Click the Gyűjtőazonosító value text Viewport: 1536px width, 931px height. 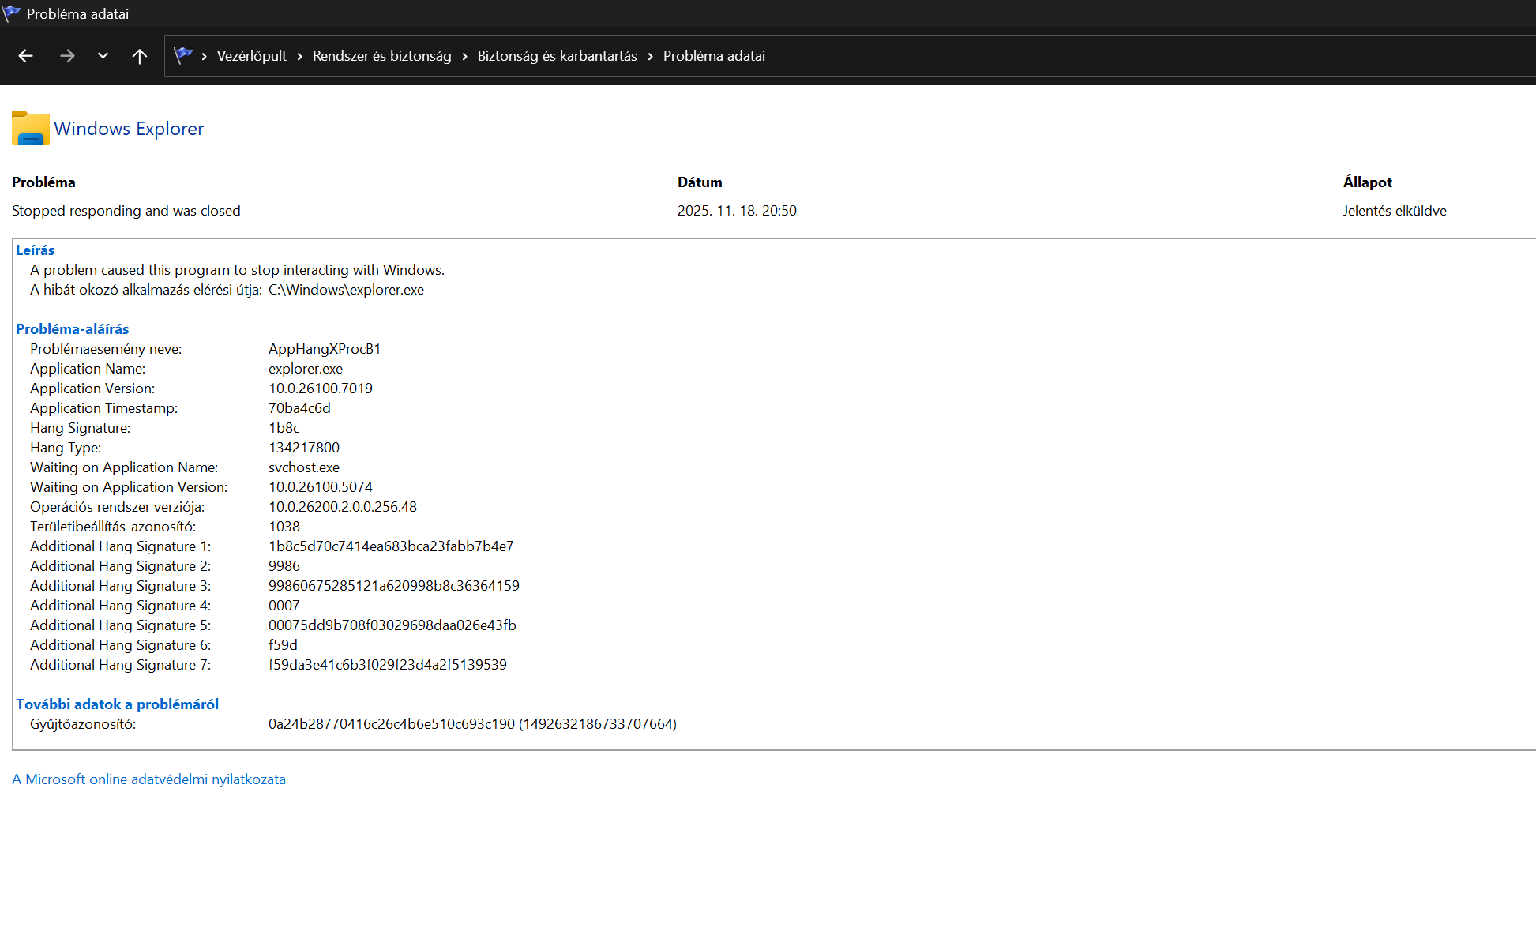pyautogui.click(x=471, y=724)
